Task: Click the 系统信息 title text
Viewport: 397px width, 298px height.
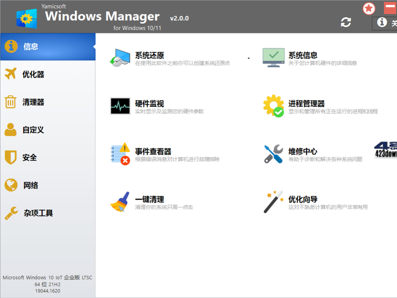Action: (x=303, y=55)
